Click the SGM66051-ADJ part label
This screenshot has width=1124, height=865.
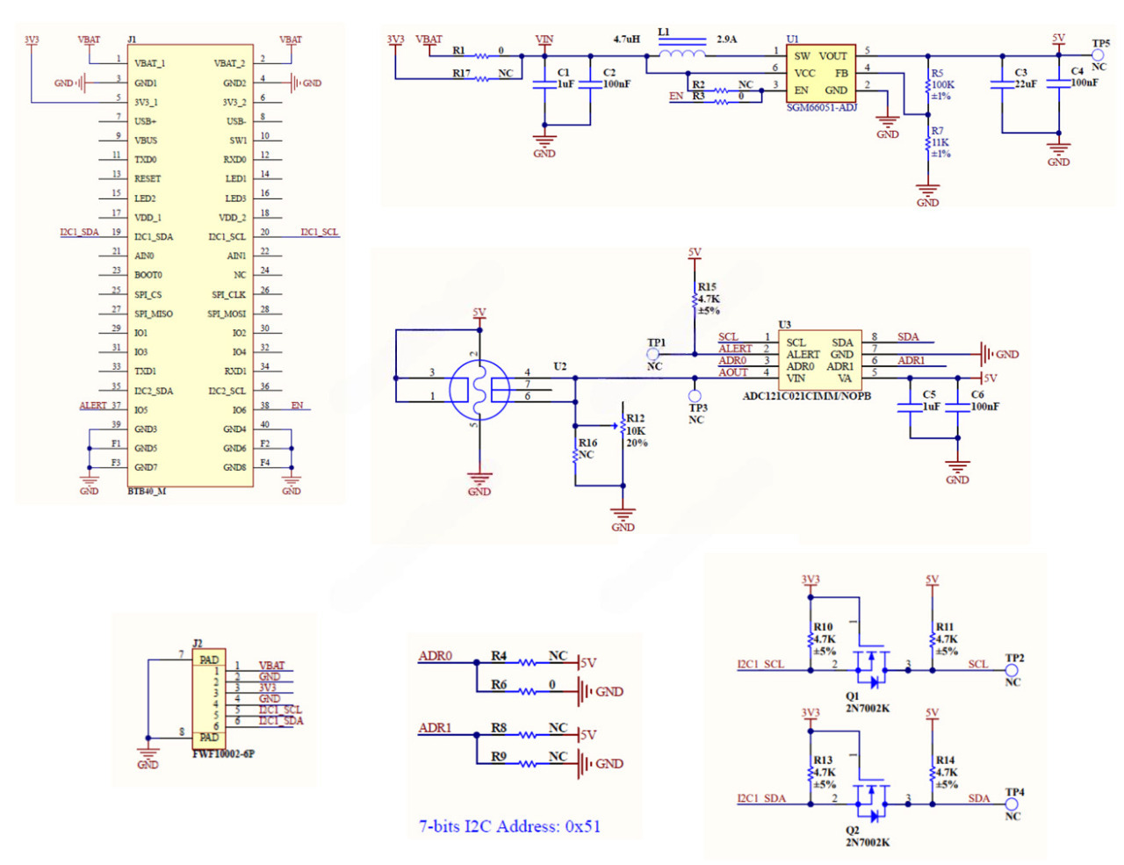point(821,108)
